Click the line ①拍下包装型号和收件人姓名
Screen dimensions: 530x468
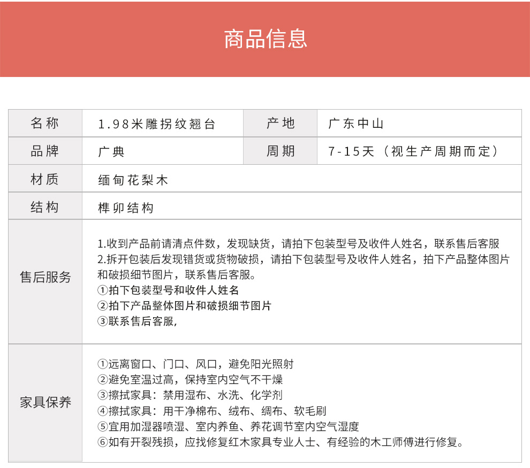(x=168, y=290)
